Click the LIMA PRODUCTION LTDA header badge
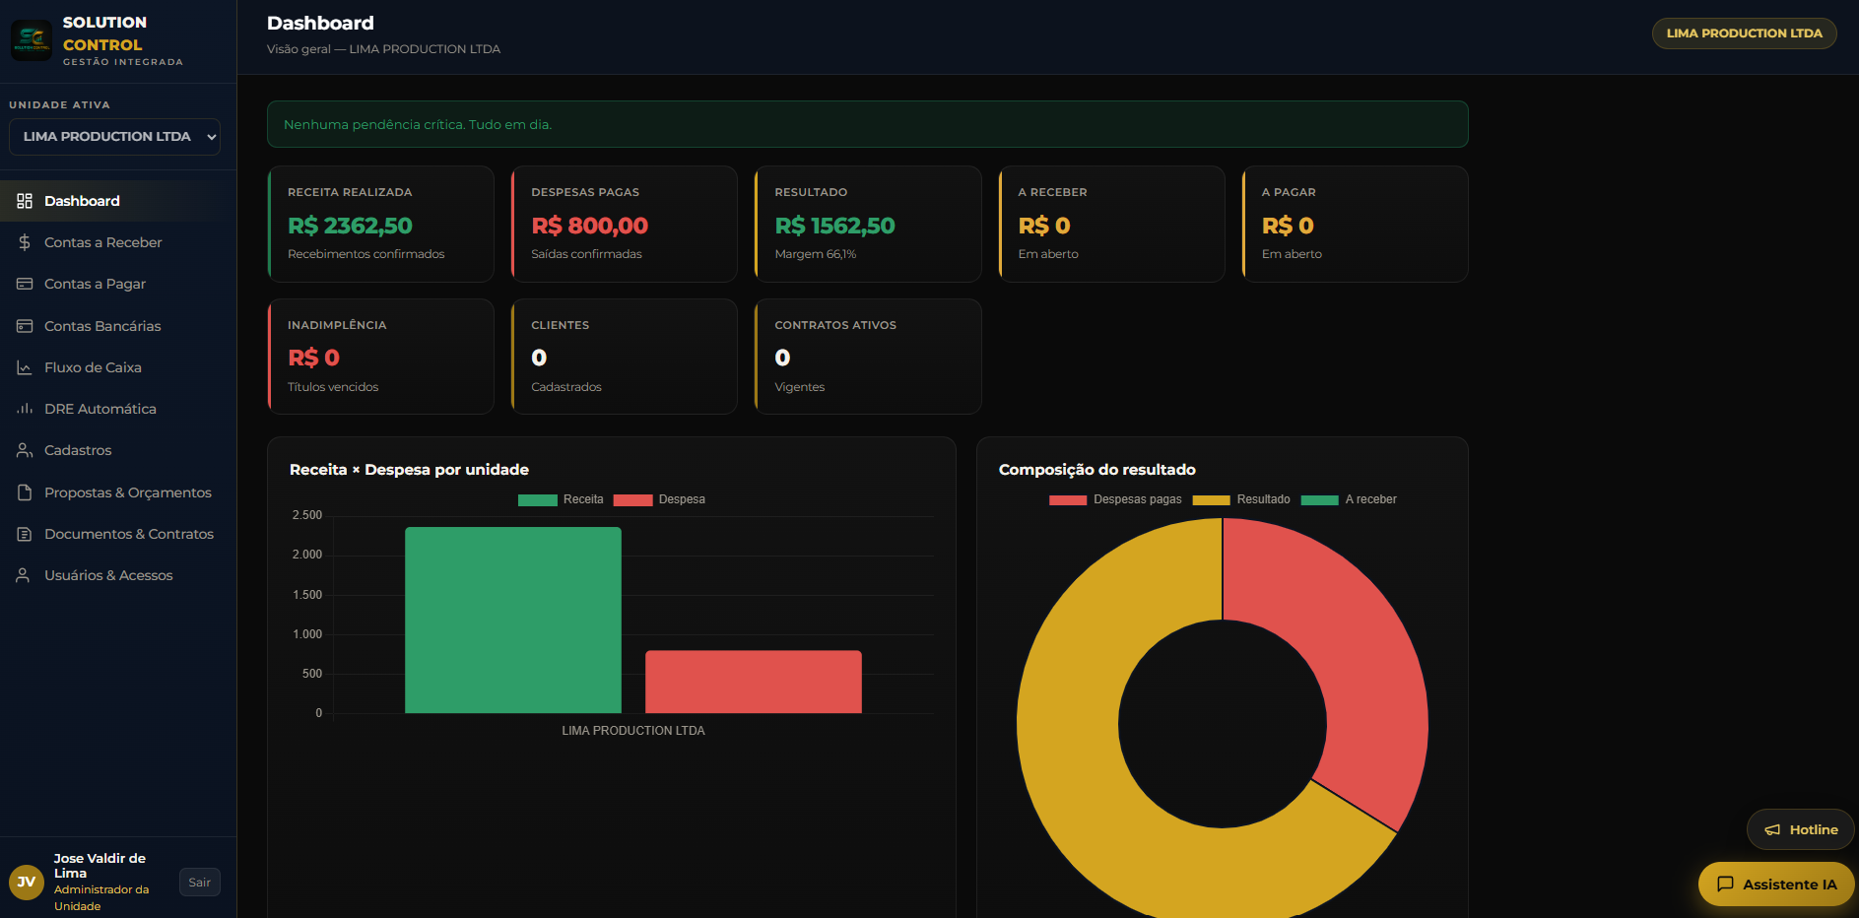 (1744, 33)
